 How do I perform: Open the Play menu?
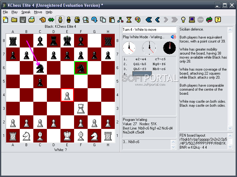[x=15, y=12]
